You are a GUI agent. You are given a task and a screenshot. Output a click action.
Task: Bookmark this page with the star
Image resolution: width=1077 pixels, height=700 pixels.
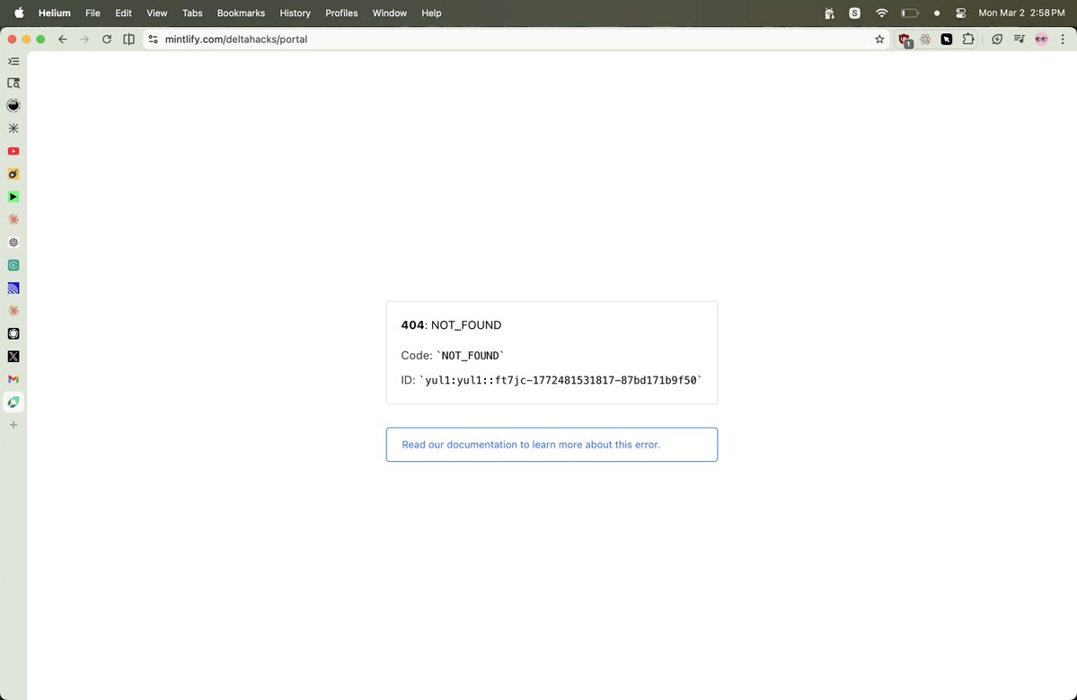pyautogui.click(x=879, y=40)
